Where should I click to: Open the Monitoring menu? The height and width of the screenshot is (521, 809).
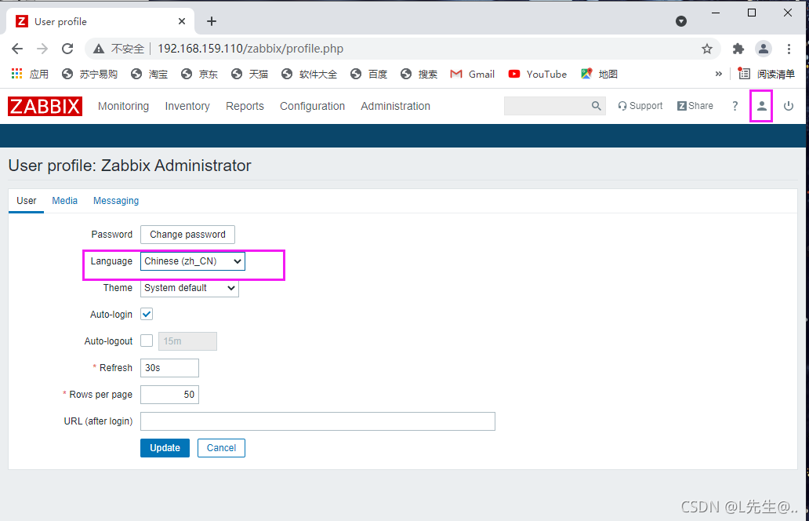[123, 106]
